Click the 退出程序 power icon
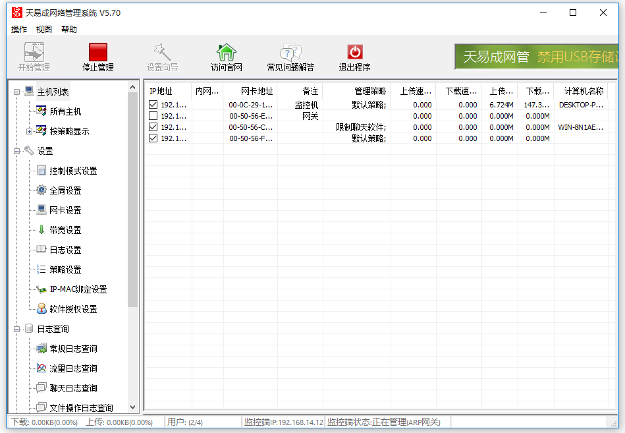This screenshot has width=625, height=433. [x=355, y=52]
